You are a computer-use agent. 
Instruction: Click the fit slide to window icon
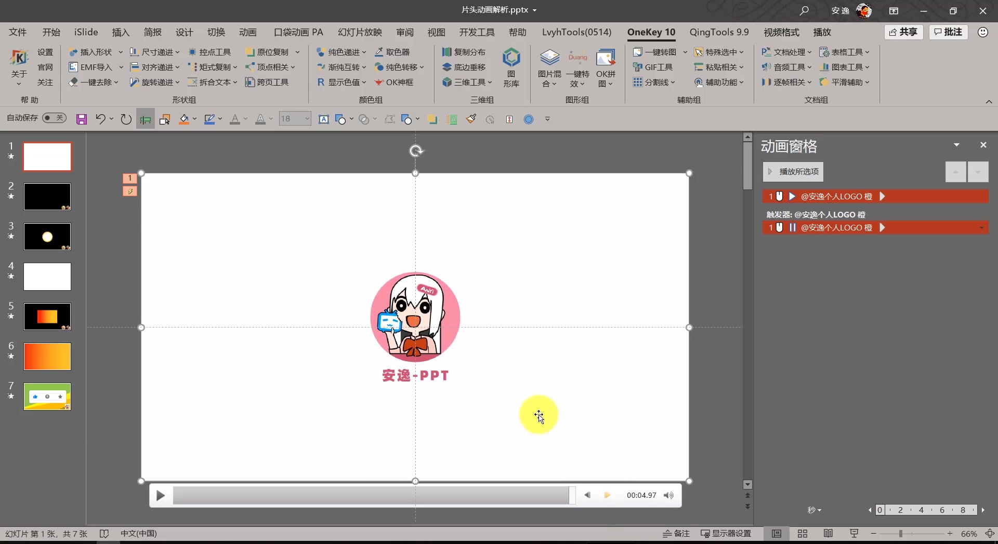(x=990, y=534)
